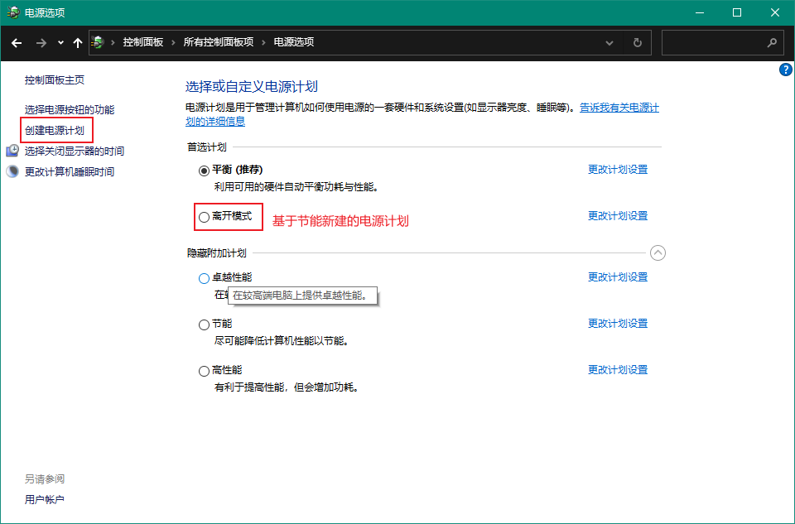Change plan settings for 离开模式
The image size is (795, 524).
click(618, 216)
